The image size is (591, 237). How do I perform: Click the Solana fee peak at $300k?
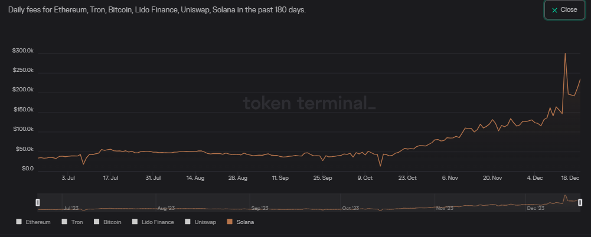point(565,54)
